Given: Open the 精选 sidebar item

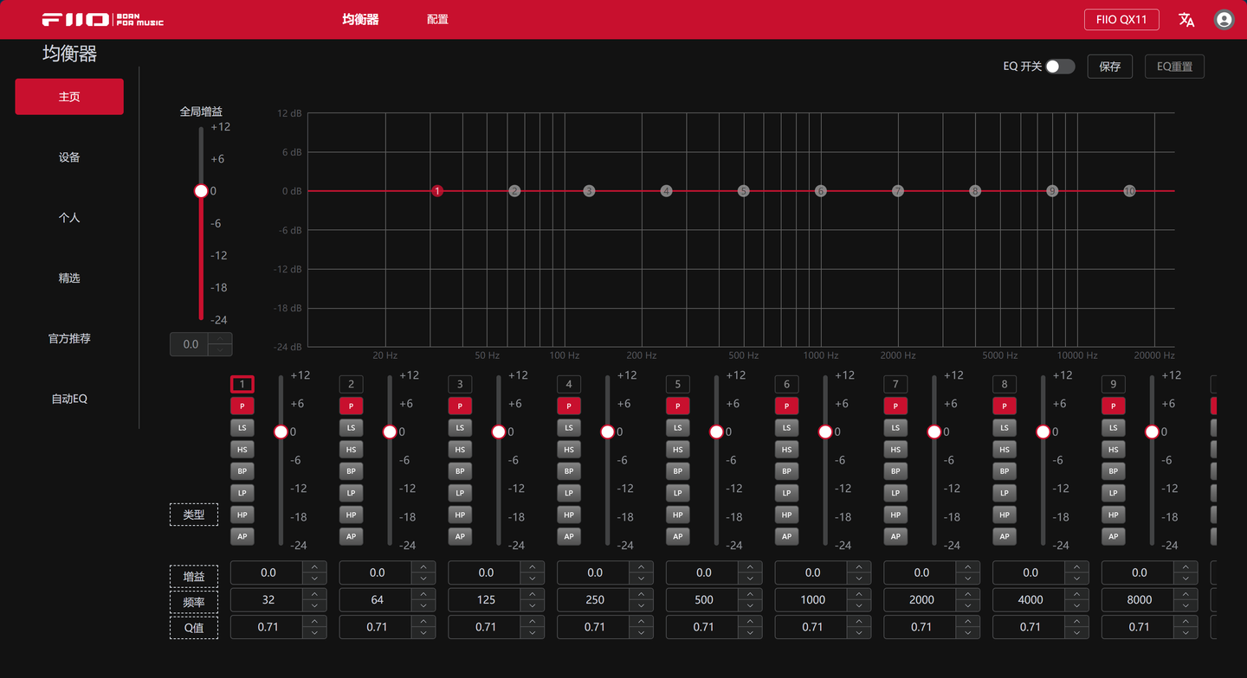Looking at the screenshot, I should pyautogui.click(x=69, y=278).
